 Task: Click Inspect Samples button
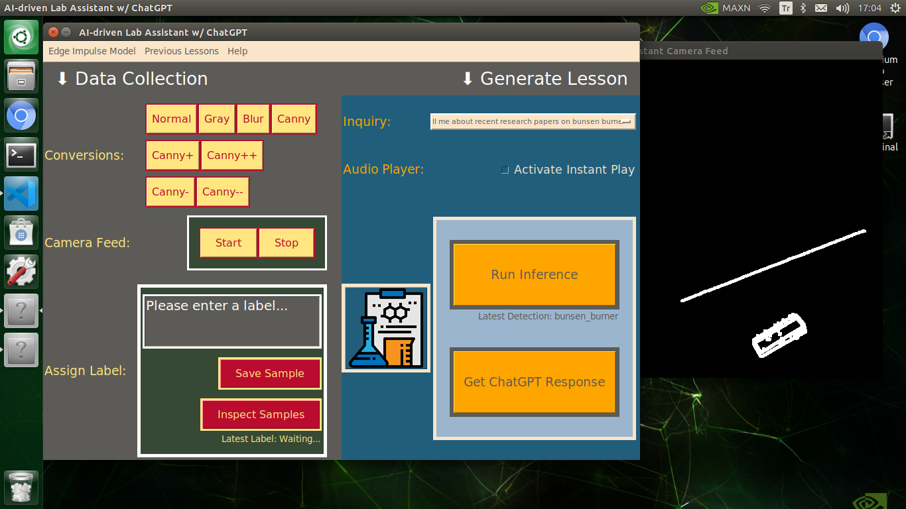point(261,414)
